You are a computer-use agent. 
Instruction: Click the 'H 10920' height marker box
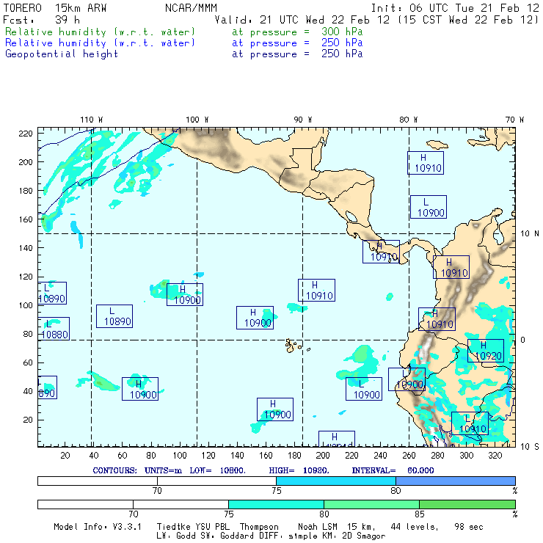coord(486,351)
